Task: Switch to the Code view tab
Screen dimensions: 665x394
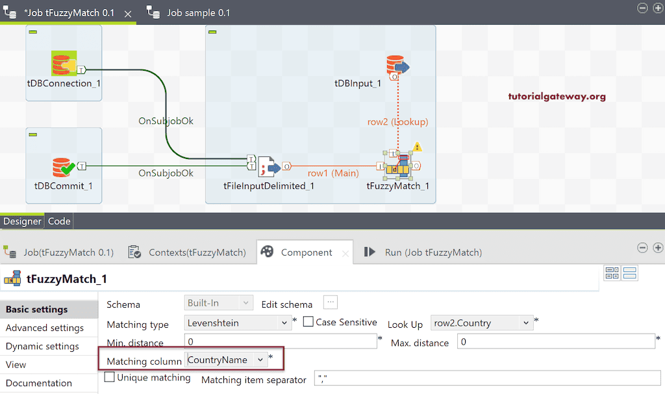Action: pos(59,221)
